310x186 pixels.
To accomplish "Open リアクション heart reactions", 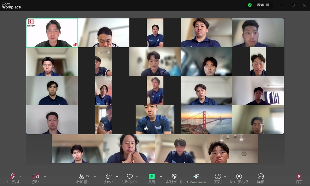I will coord(129,178).
